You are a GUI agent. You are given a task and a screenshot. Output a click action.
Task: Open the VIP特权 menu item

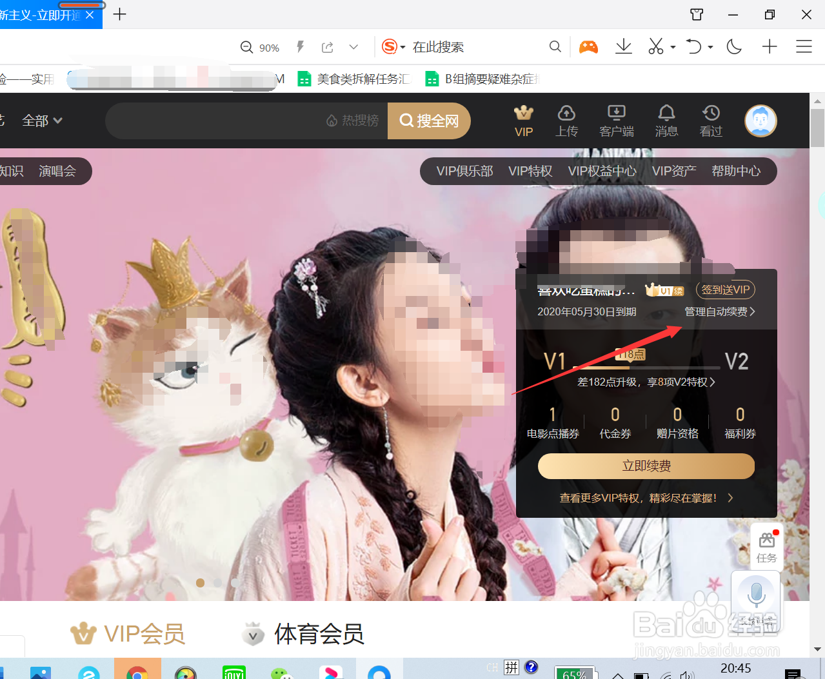pos(530,171)
